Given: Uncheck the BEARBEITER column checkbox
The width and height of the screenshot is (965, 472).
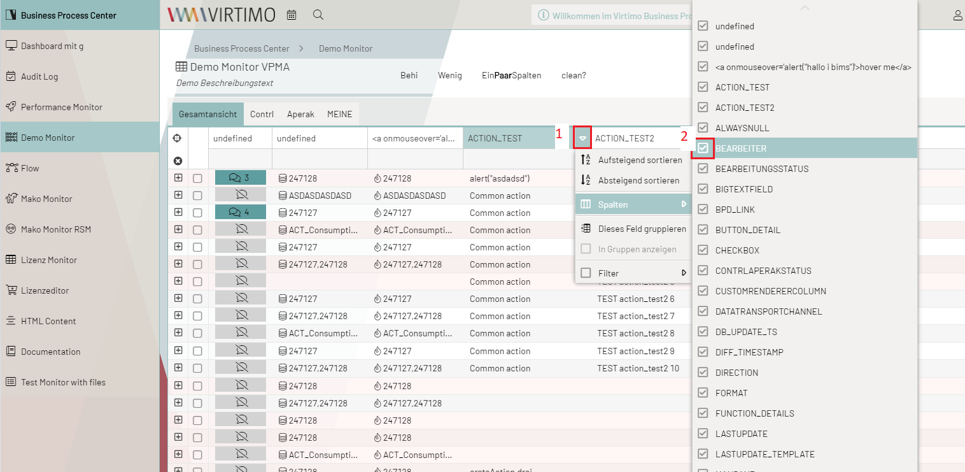Looking at the screenshot, I should (703, 148).
